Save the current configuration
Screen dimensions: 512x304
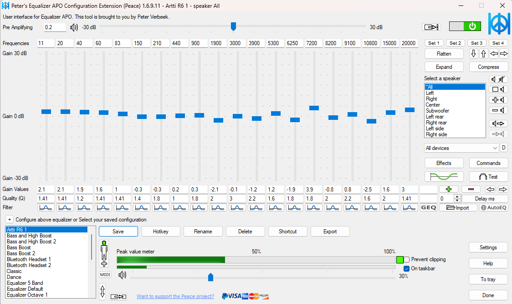click(x=118, y=232)
